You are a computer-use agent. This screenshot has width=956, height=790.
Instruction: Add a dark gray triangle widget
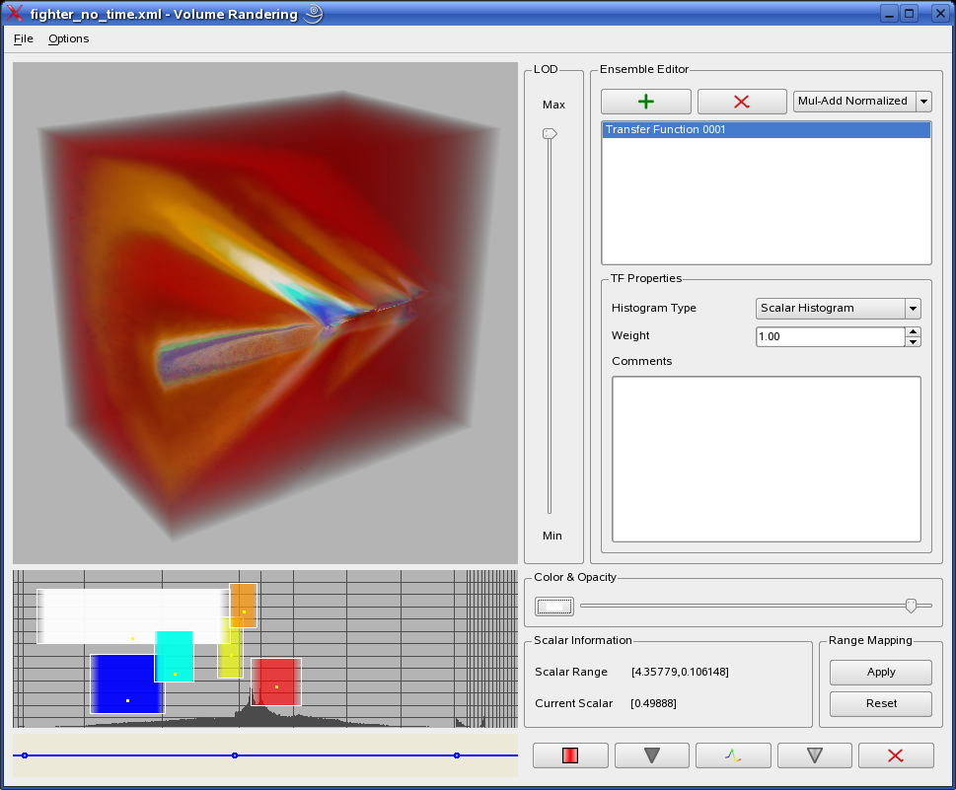652,755
